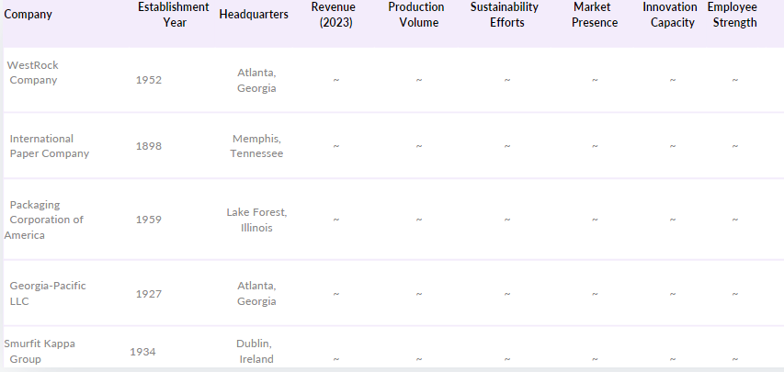Select the 1927 establishment year cell
The image size is (784, 372).
click(148, 293)
